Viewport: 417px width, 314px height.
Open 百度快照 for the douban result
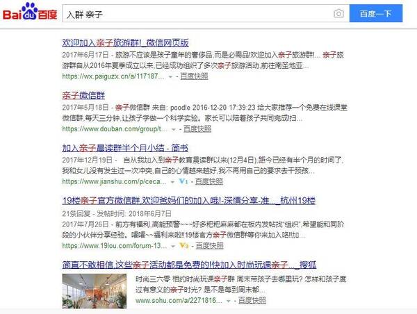tap(197, 129)
